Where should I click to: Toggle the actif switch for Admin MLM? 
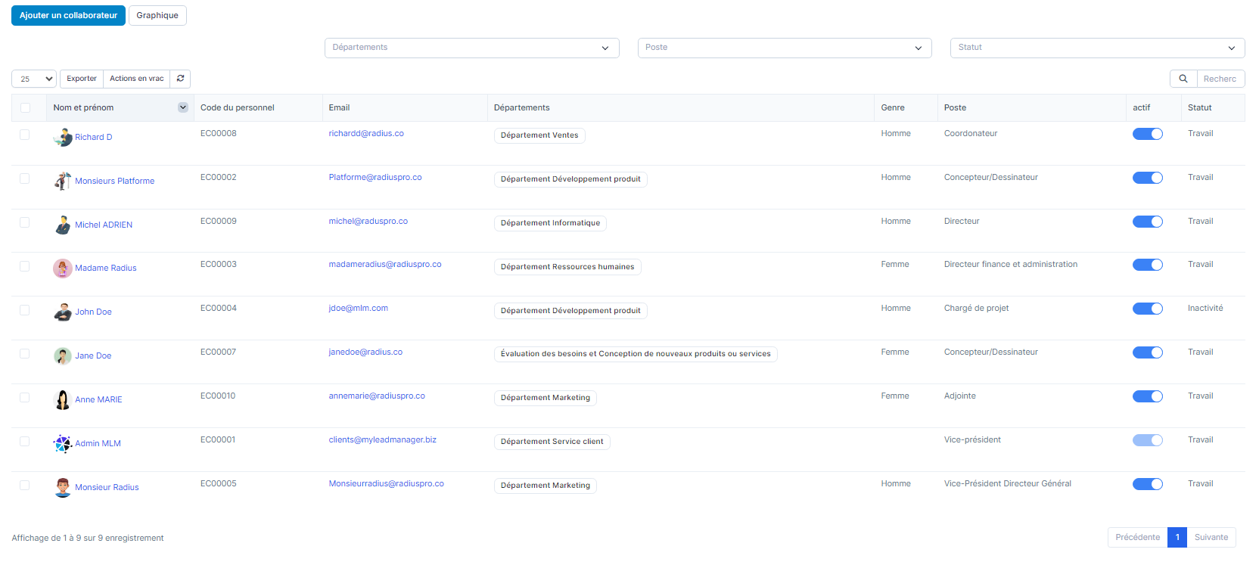point(1147,440)
